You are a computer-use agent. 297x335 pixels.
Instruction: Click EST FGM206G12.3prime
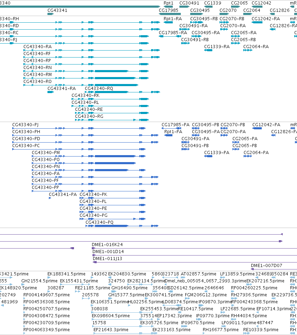pos(206,295)
